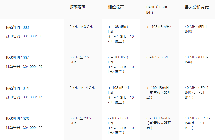Click the 5 kHz 至 26.5 GHz cell
The image size is (215, 140).
(80, 120)
